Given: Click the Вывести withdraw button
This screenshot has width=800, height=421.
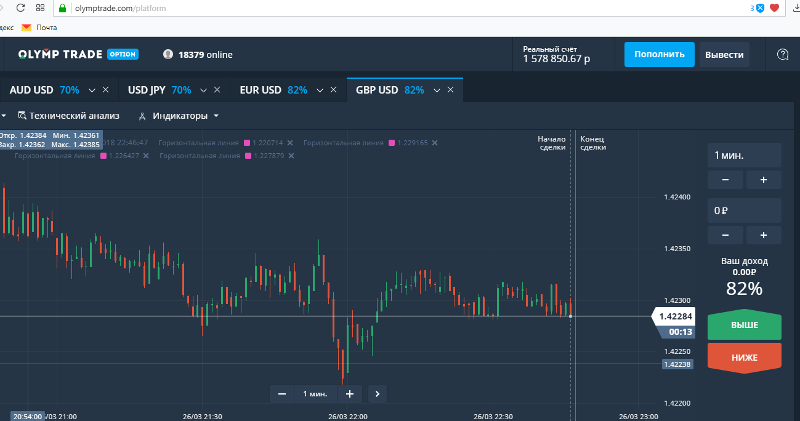Looking at the screenshot, I should point(724,54).
